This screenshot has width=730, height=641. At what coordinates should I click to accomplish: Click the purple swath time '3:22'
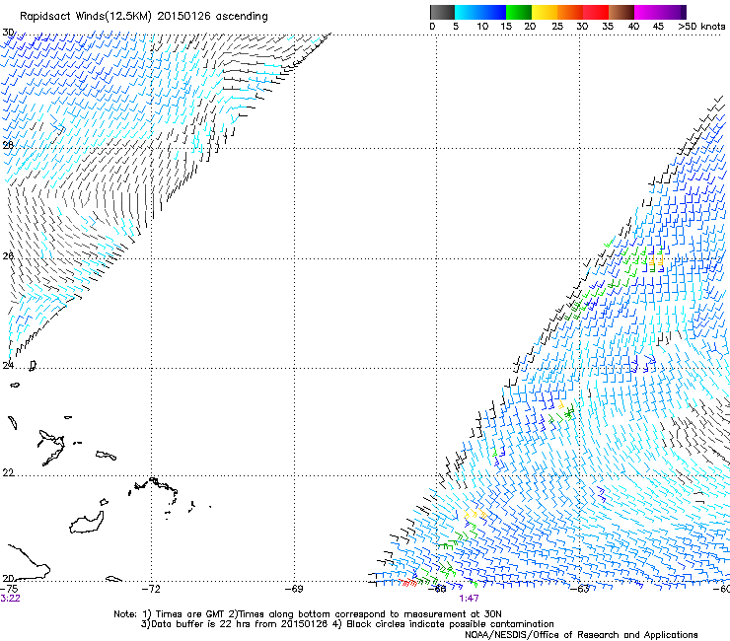click(x=10, y=599)
